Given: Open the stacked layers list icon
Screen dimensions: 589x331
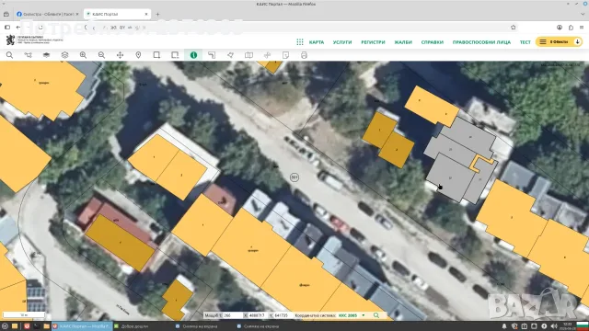Looking at the screenshot, I should [x=64, y=55].
